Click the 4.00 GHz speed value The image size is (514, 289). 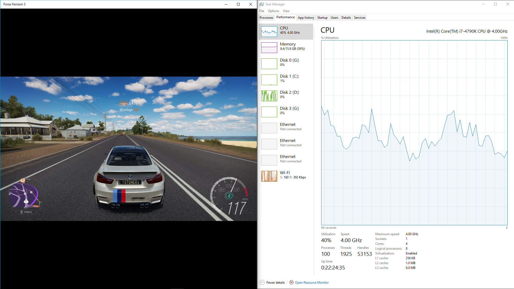tap(351, 241)
